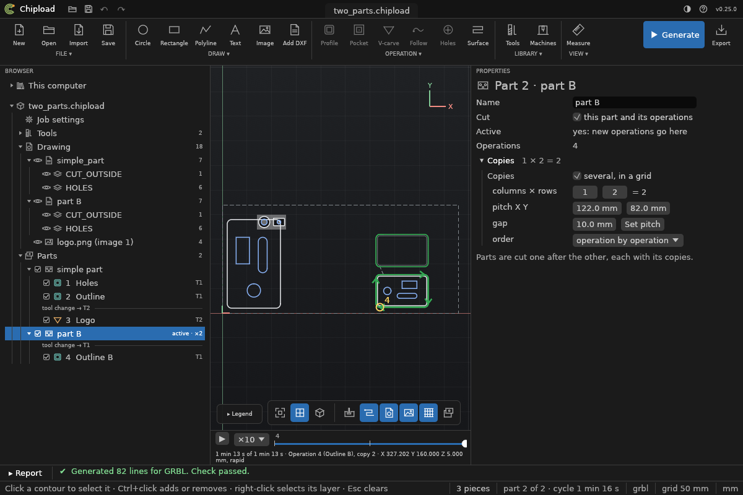This screenshot has width=743, height=495.
Task: Collapse the Copies section in Properties
Action: 482,160
